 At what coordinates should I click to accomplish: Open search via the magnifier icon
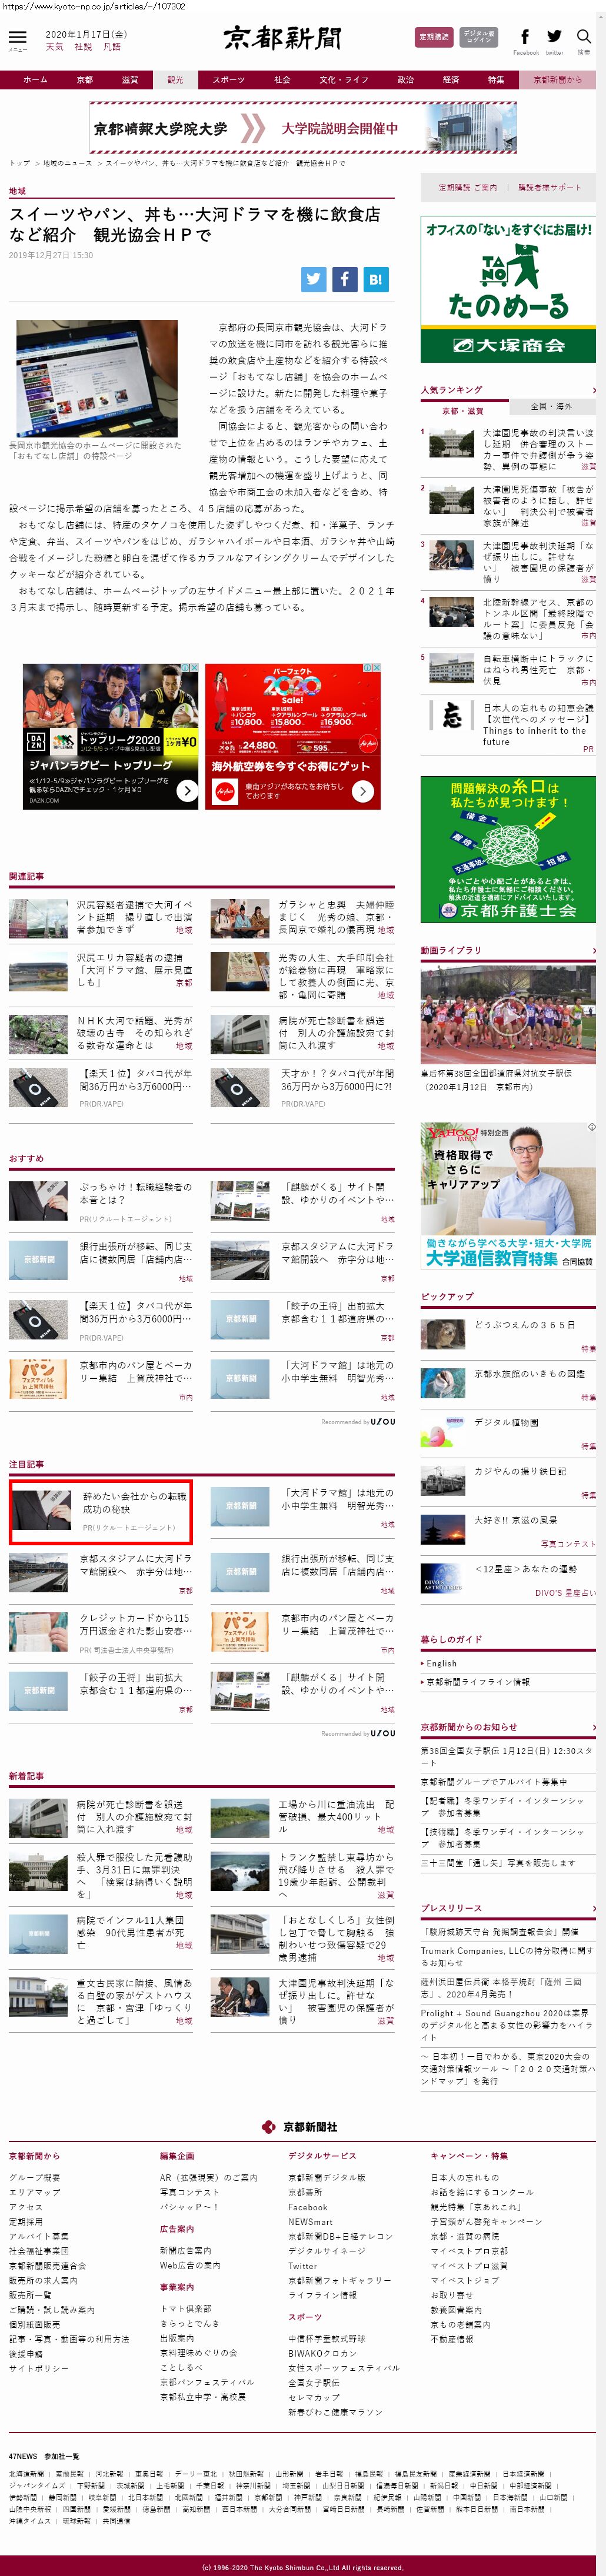coord(584,37)
